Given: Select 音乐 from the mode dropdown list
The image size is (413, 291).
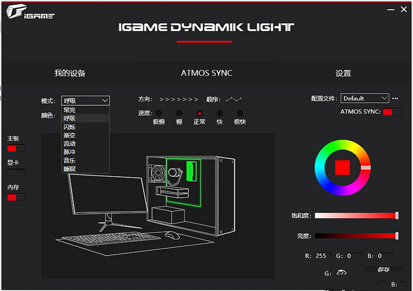Looking at the screenshot, I should point(70,160).
